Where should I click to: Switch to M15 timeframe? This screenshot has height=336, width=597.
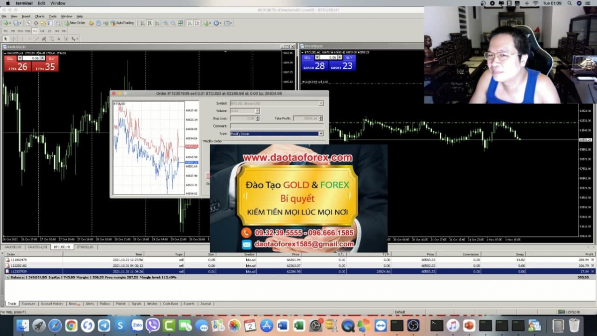[x=20, y=31]
